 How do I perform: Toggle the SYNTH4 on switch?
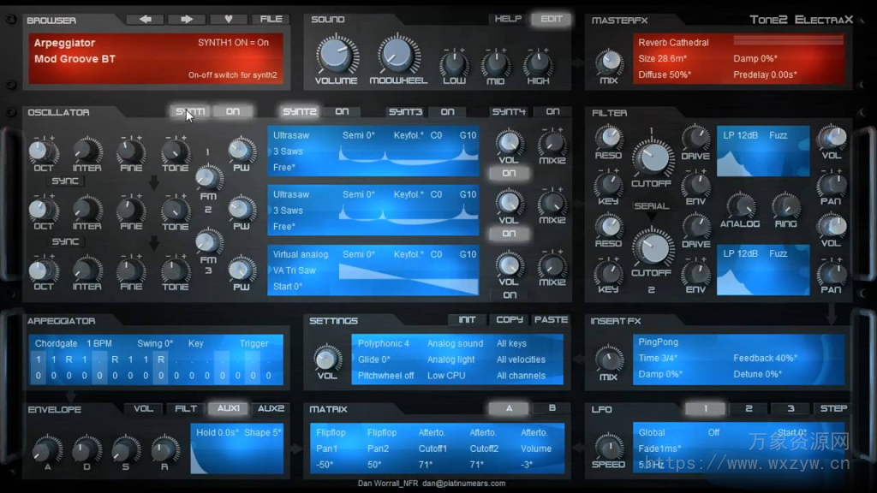(553, 111)
